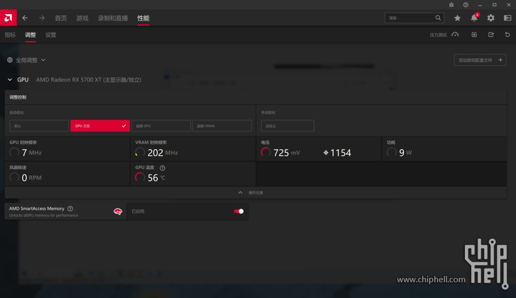Click the reset arrow icon
The height and width of the screenshot is (298, 516).
tap(508, 35)
